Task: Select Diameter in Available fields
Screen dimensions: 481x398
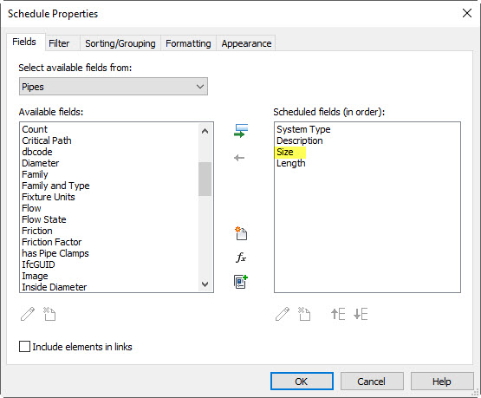Action: (41, 163)
